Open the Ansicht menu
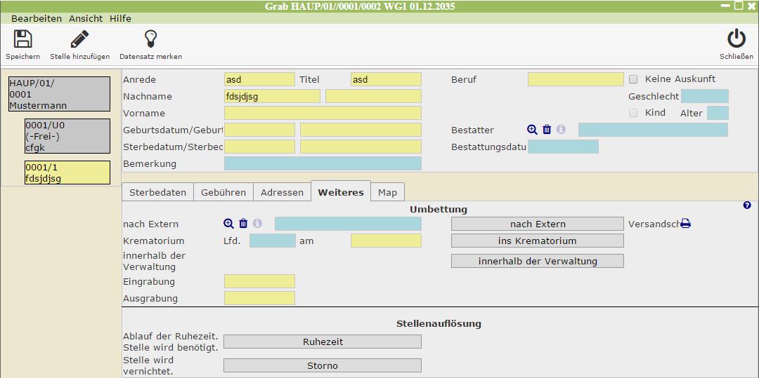 [x=86, y=18]
